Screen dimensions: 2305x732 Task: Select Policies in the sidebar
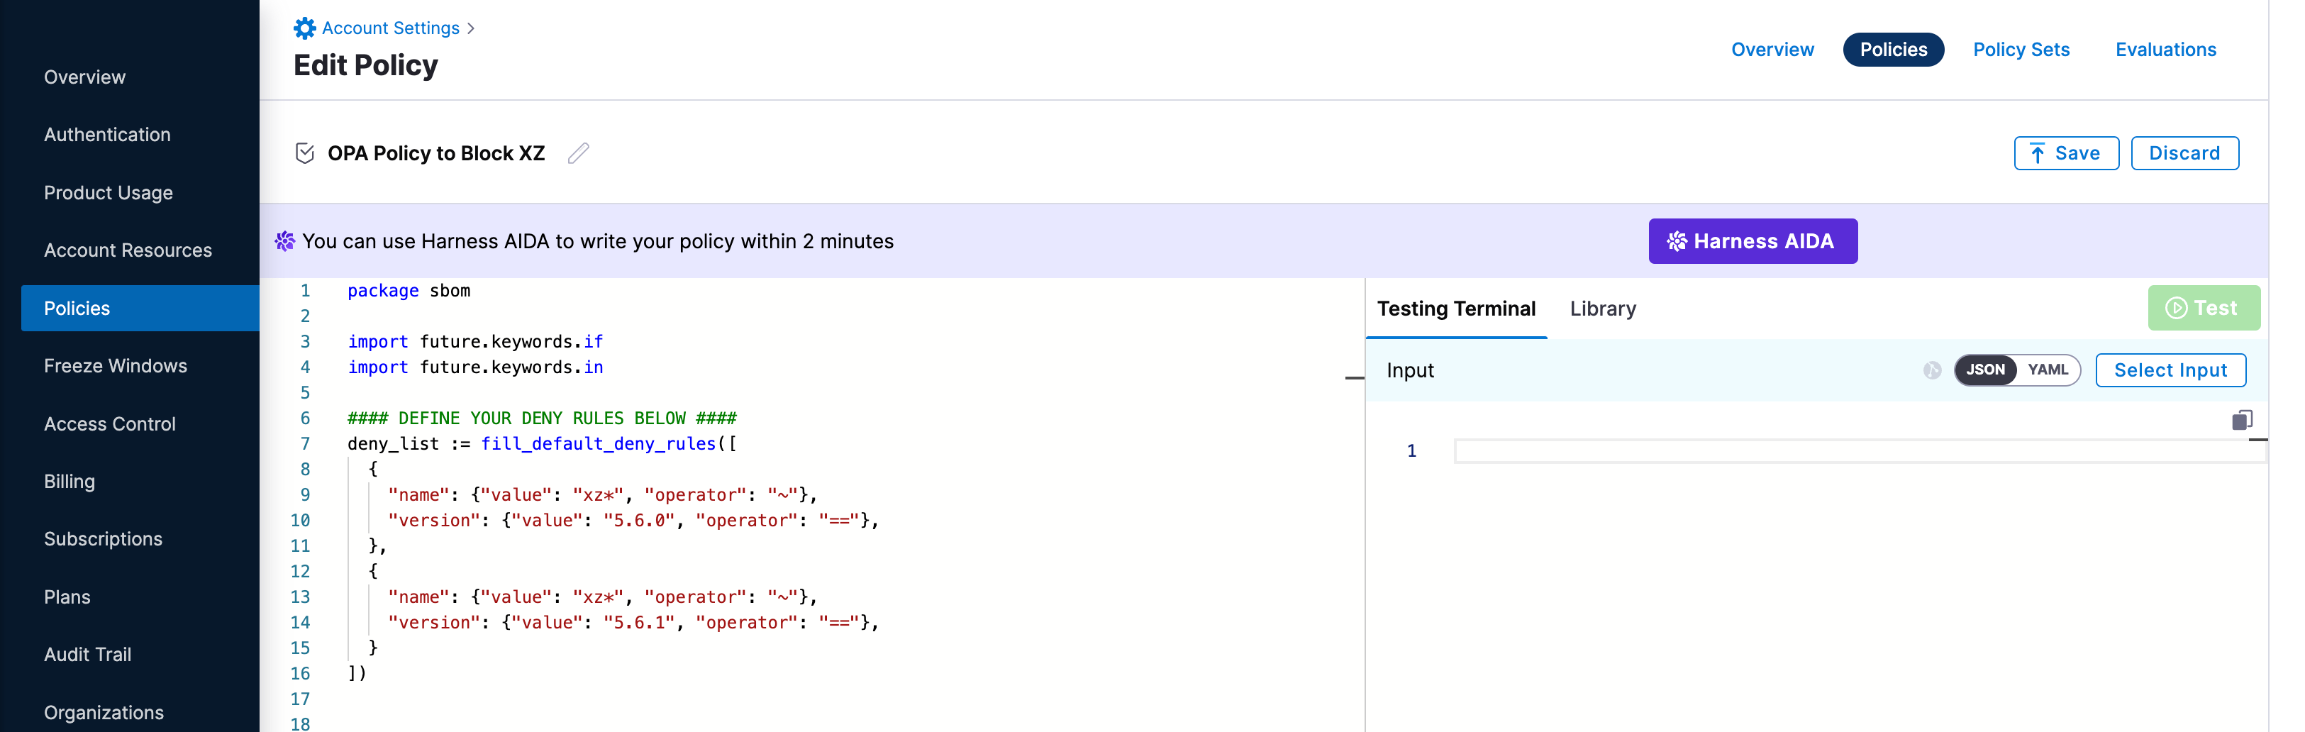[140, 309]
